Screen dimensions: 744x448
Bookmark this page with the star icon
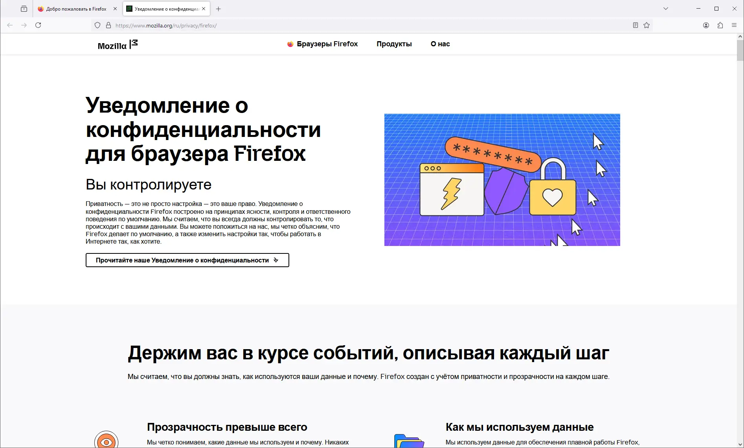pyautogui.click(x=647, y=25)
